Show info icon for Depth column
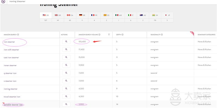 pos(123,35)
